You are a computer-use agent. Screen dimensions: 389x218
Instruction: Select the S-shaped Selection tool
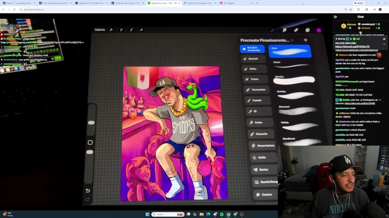(x=131, y=30)
